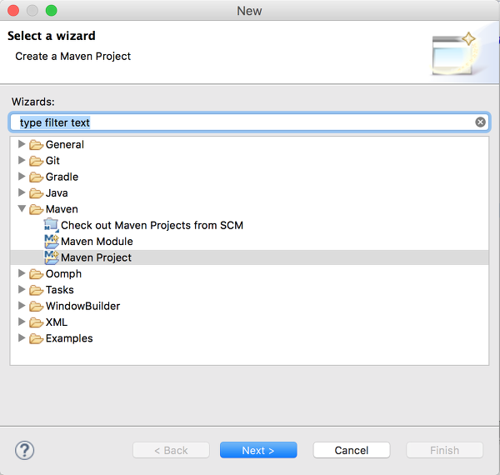
Task: Collapse the Maven category arrow
Action: (22, 209)
